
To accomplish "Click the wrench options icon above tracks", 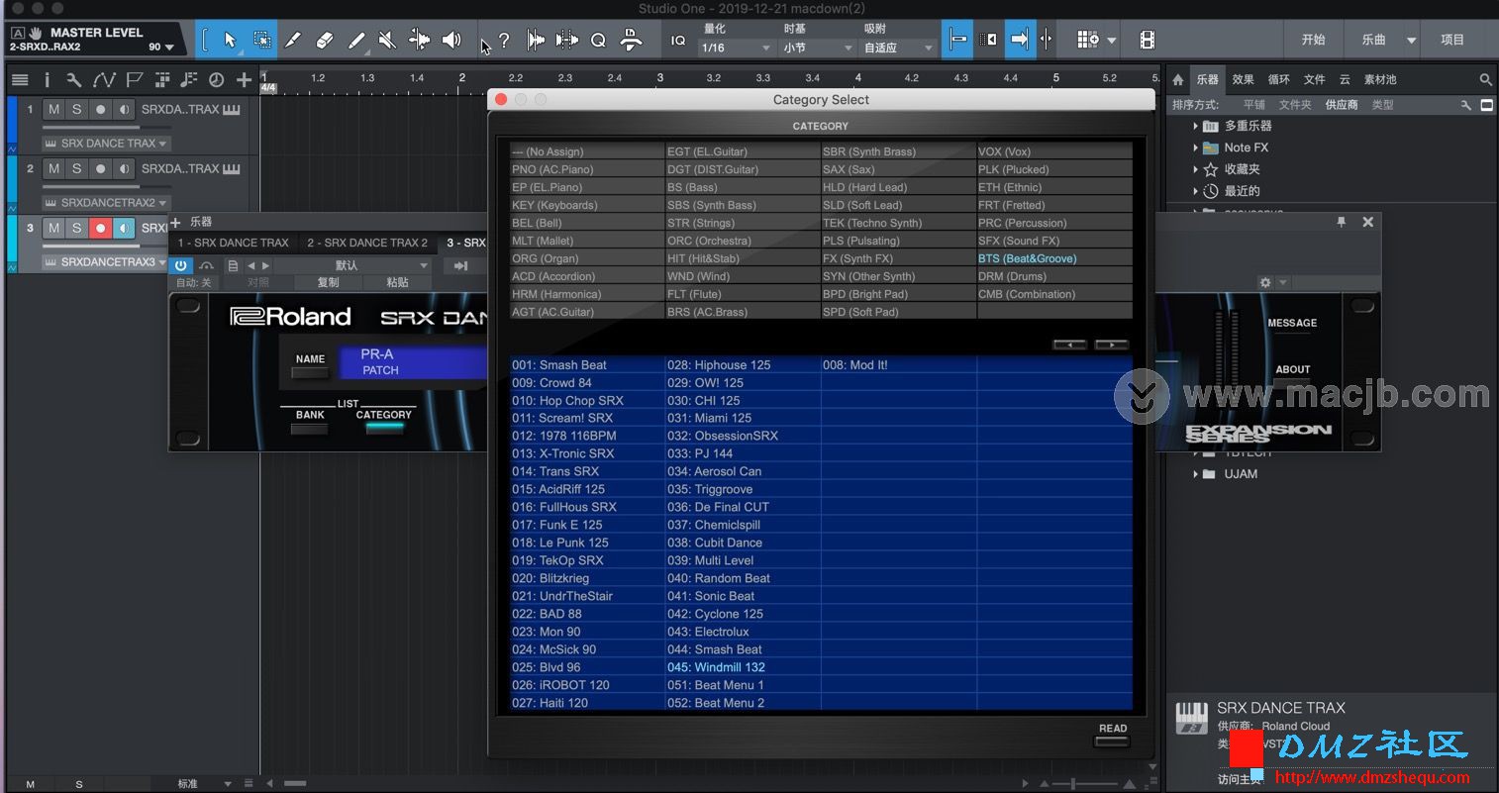I will [x=73, y=80].
